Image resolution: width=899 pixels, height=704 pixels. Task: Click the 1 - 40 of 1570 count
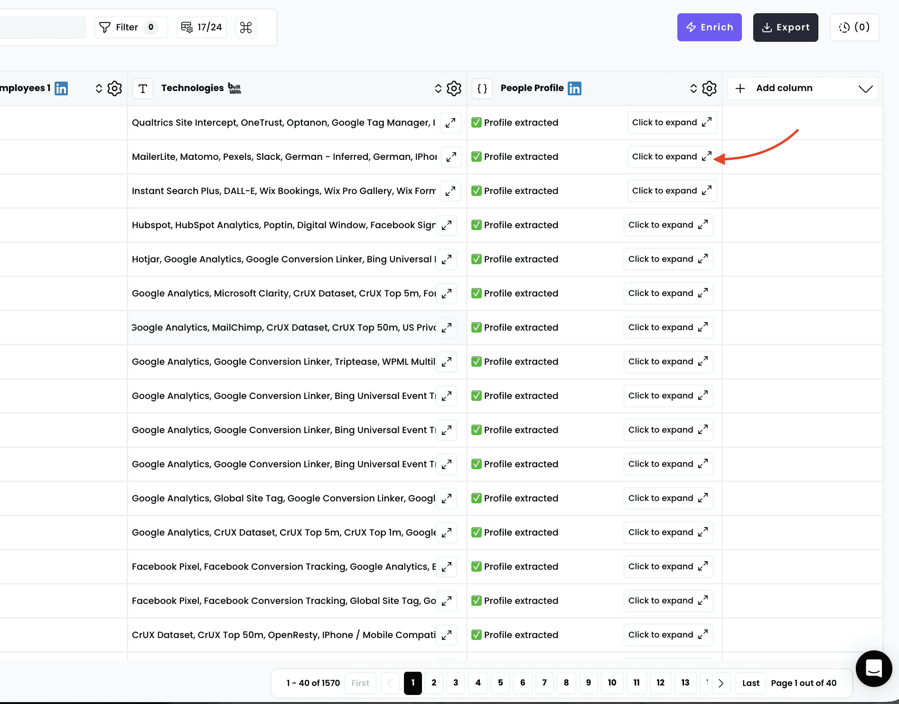coord(313,683)
